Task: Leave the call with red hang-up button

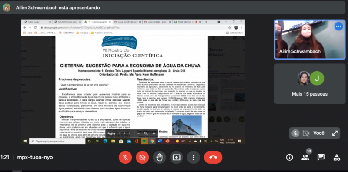Action: (x=213, y=157)
